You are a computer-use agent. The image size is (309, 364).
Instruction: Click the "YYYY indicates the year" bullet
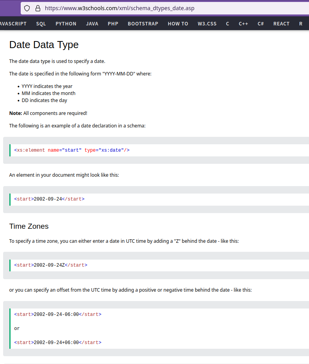47,86
